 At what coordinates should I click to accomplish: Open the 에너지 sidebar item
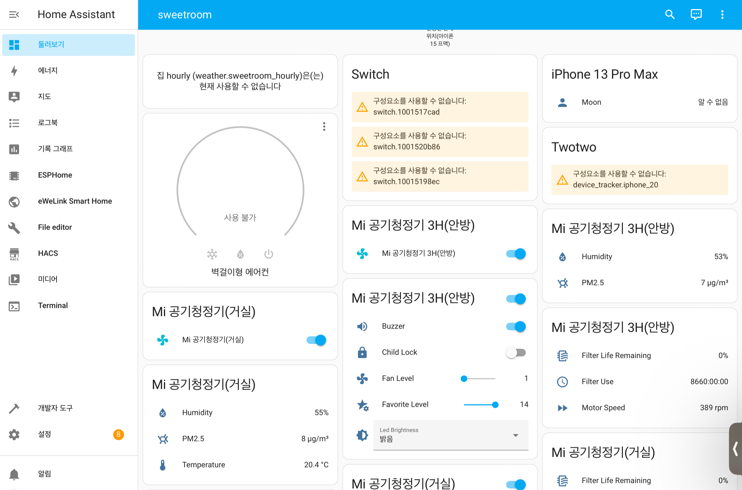69,71
